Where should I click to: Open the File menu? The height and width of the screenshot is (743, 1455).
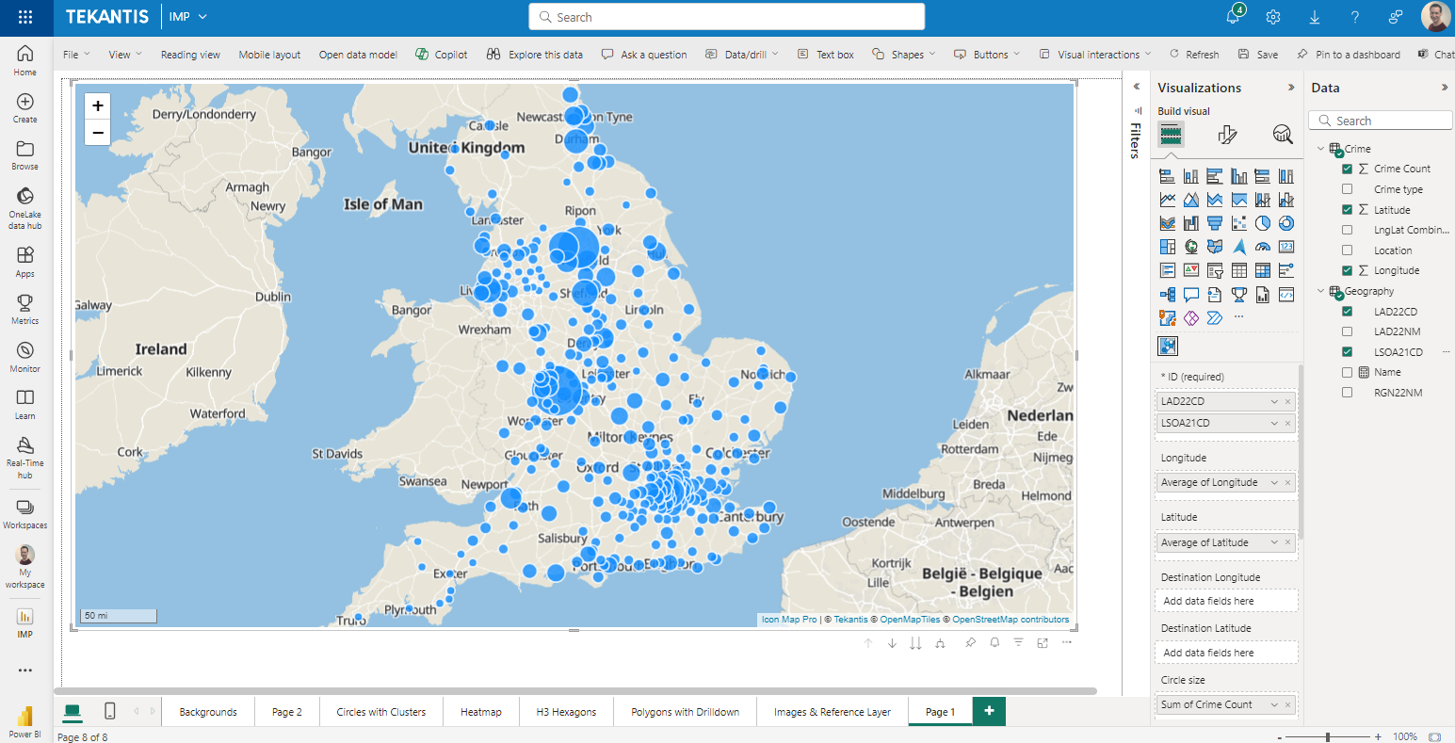(76, 55)
